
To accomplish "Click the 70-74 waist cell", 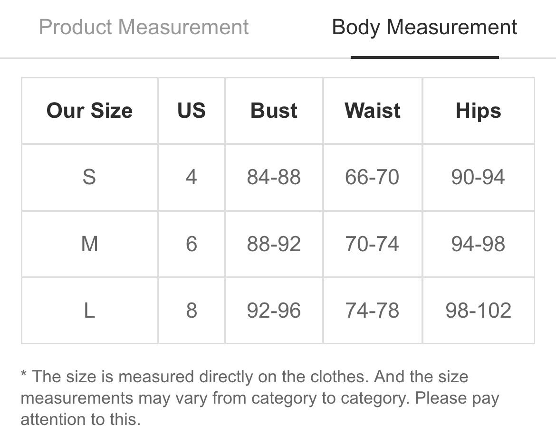I will pyautogui.click(x=373, y=244).
